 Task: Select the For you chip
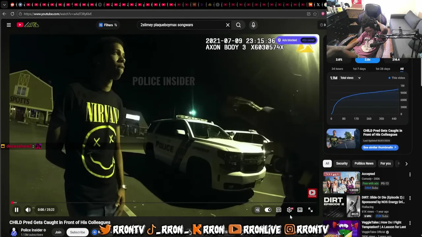tap(385, 164)
